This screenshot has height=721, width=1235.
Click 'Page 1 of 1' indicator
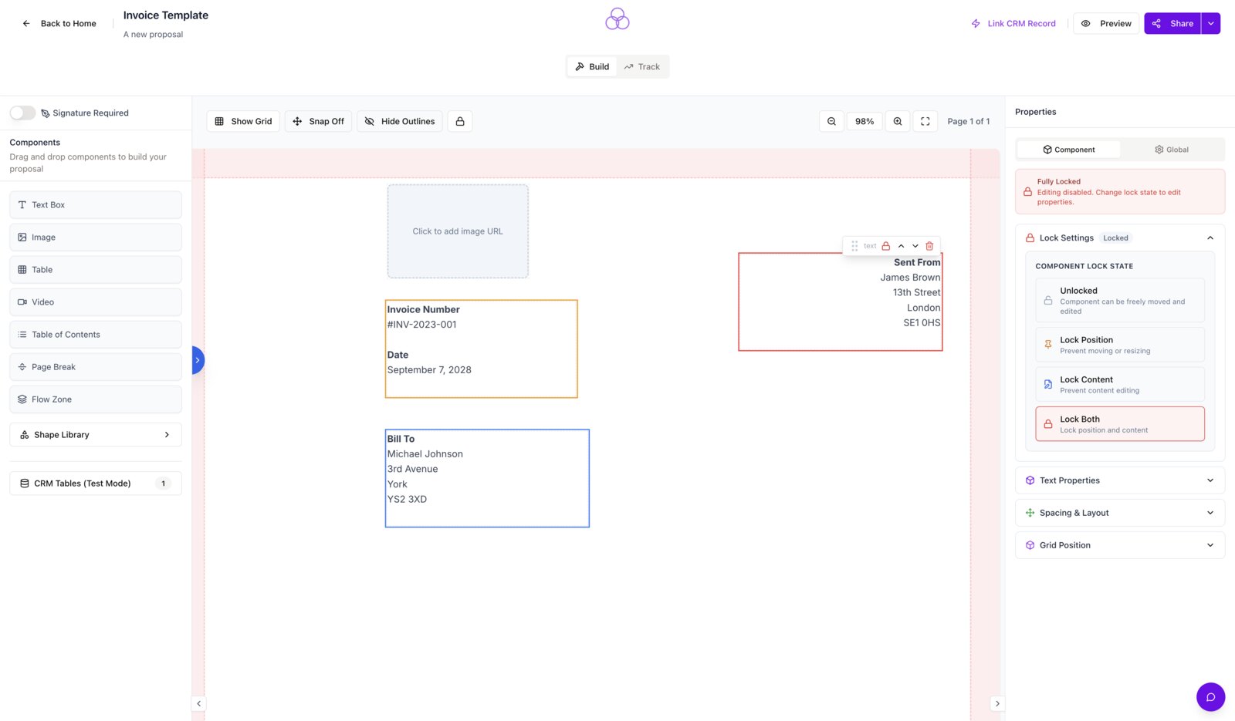tap(969, 122)
